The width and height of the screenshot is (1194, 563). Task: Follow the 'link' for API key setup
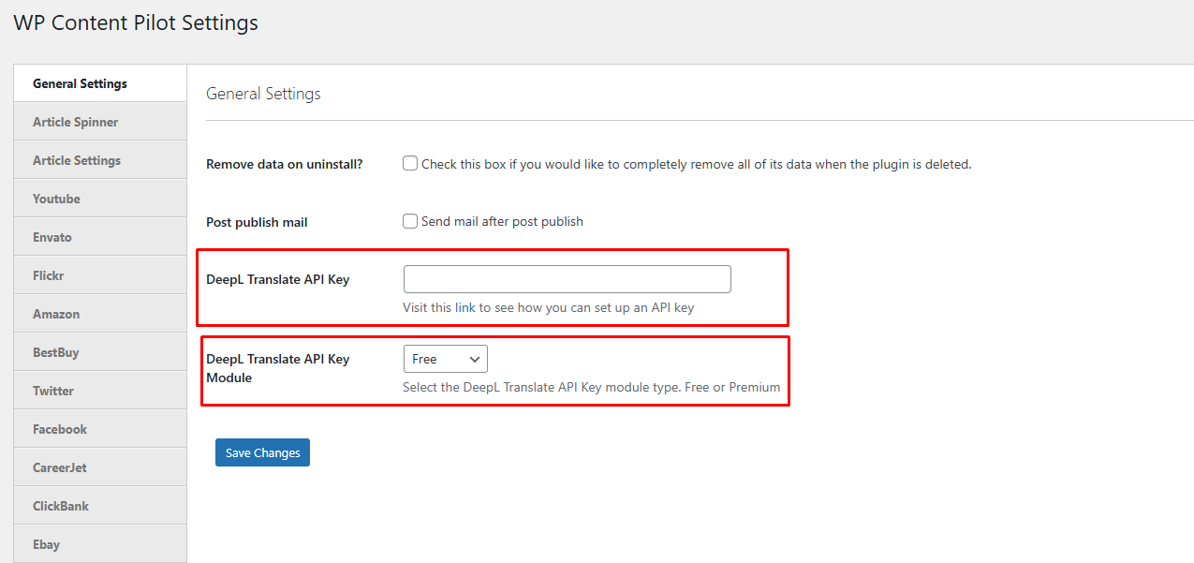point(465,307)
